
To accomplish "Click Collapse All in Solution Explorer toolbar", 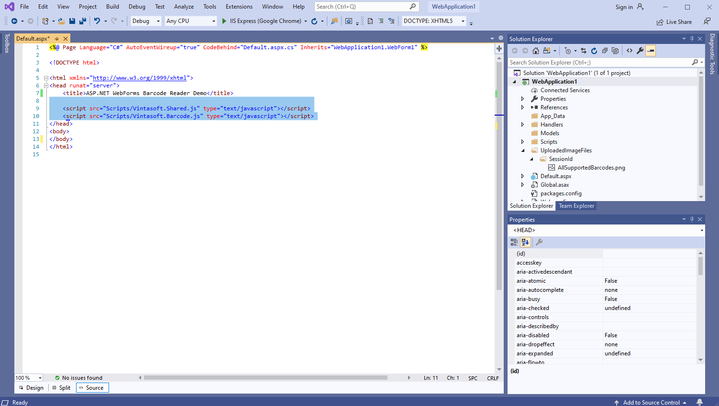I will click(605, 51).
